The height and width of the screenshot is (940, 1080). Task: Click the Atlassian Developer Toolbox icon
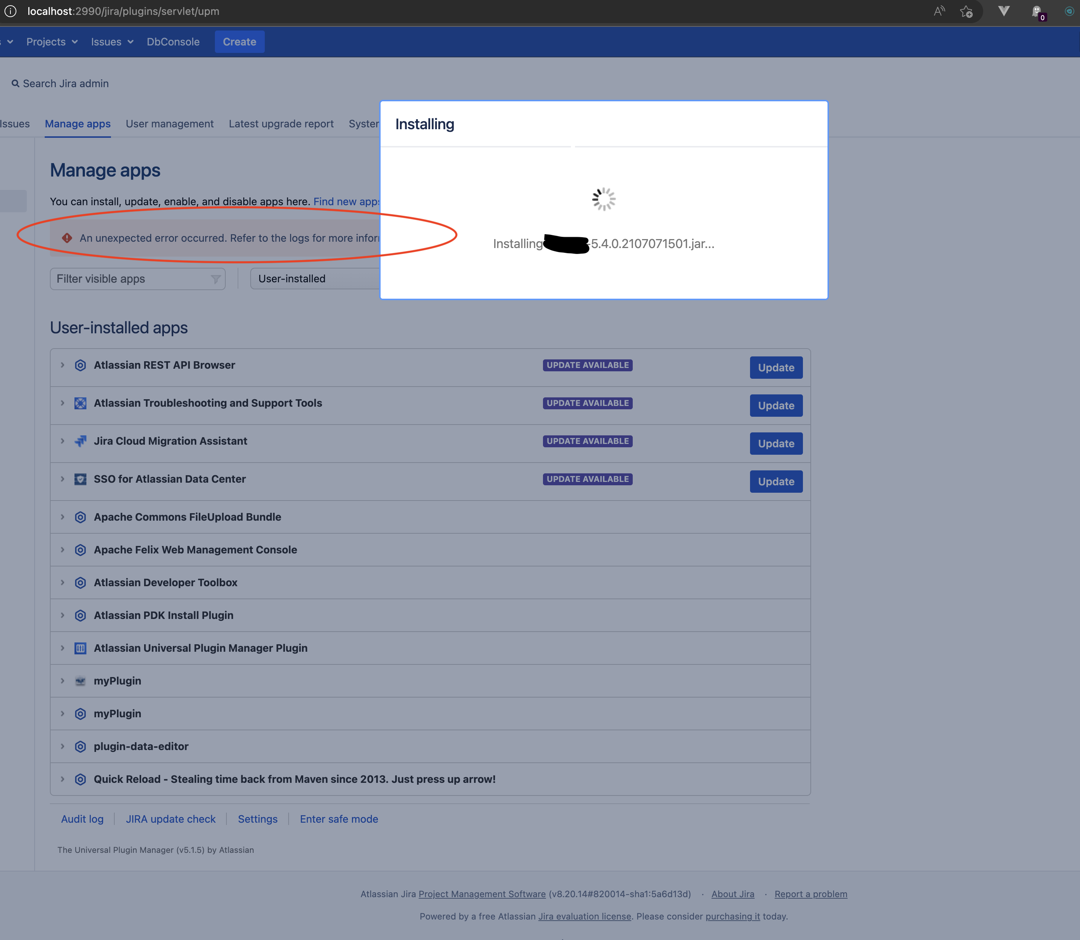[80, 583]
